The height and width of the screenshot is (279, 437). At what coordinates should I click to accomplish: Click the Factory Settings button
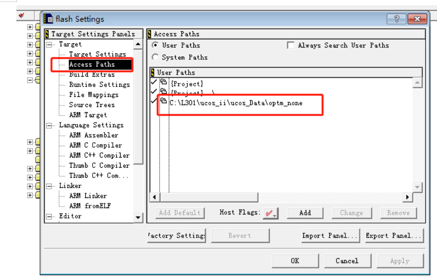pyautogui.click(x=177, y=236)
